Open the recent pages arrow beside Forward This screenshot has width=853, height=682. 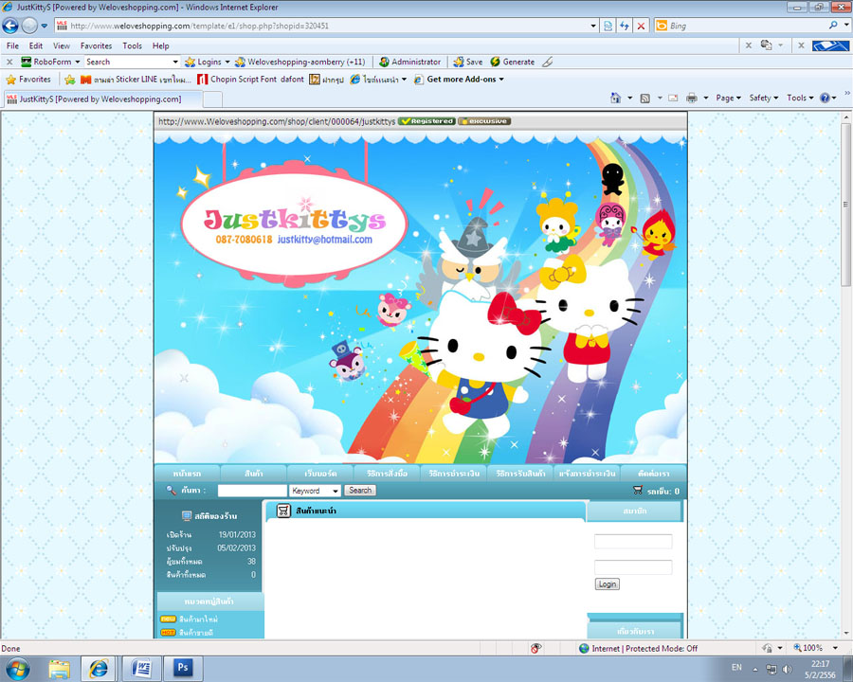click(x=45, y=26)
